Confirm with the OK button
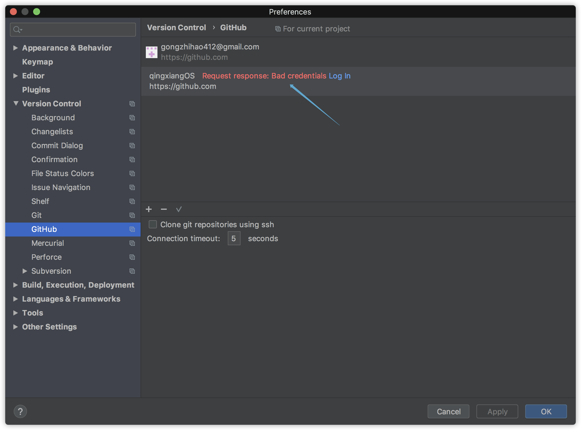The image size is (581, 430). (x=546, y=411)
